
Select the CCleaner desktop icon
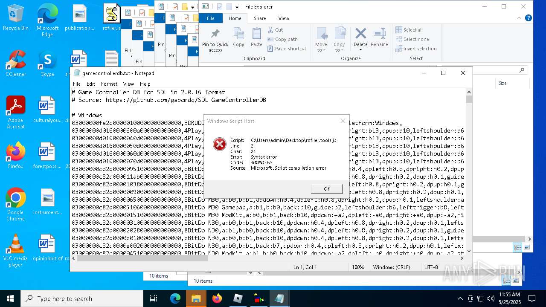coord(16,64)
